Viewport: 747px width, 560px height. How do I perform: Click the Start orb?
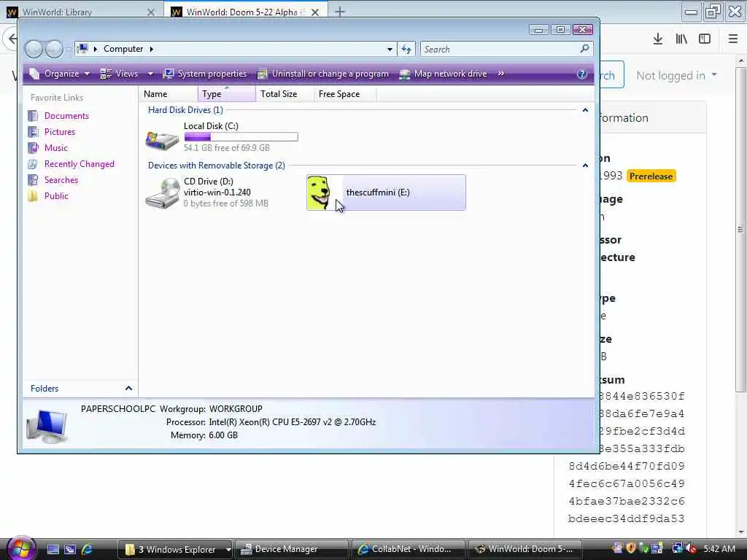click(20, 548)
